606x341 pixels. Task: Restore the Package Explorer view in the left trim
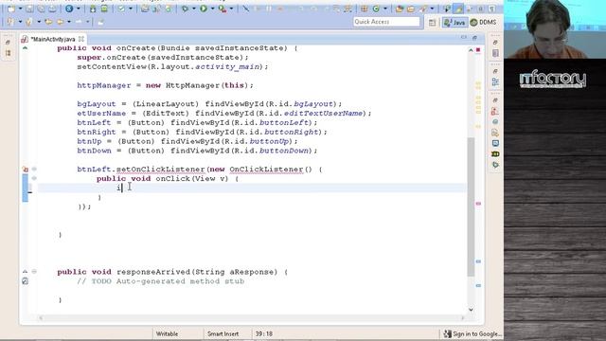click(8, 42)
